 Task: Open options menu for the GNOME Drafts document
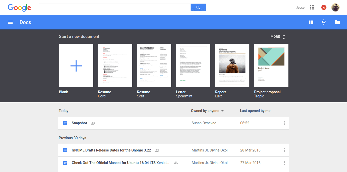[x=284, y=150]
